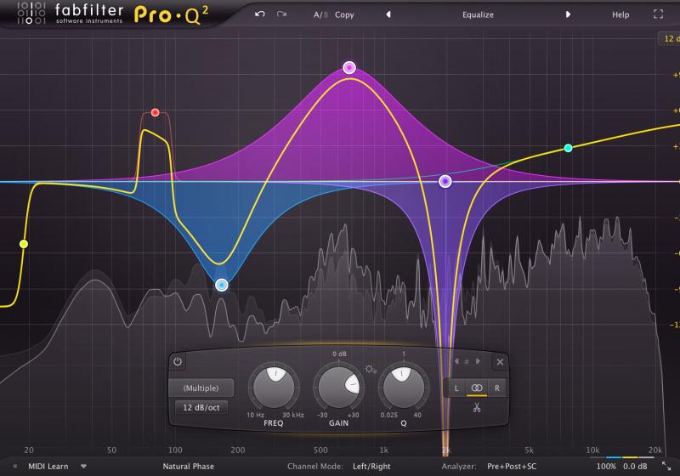The image size is (680, 476).
Task: Open the 12 dB display range selector
Action: click(670, 38)
